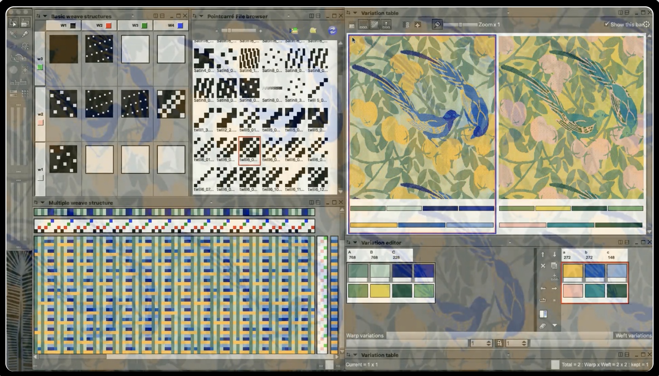Select the Satin4_0 weave thumbnail
659x376 pixels.
(x=204, y=61)
